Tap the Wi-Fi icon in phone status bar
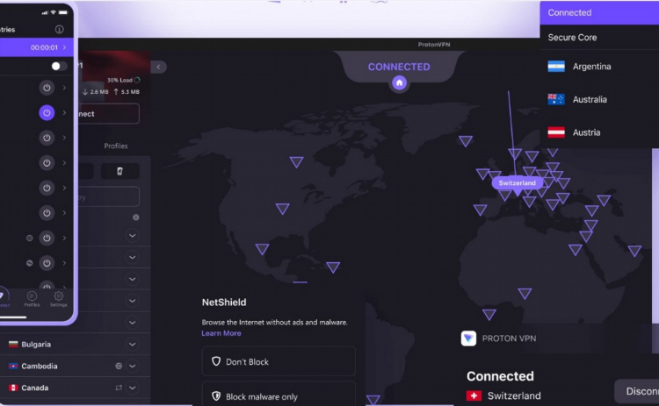Screen dimensions: 659x406 (53, 12)
